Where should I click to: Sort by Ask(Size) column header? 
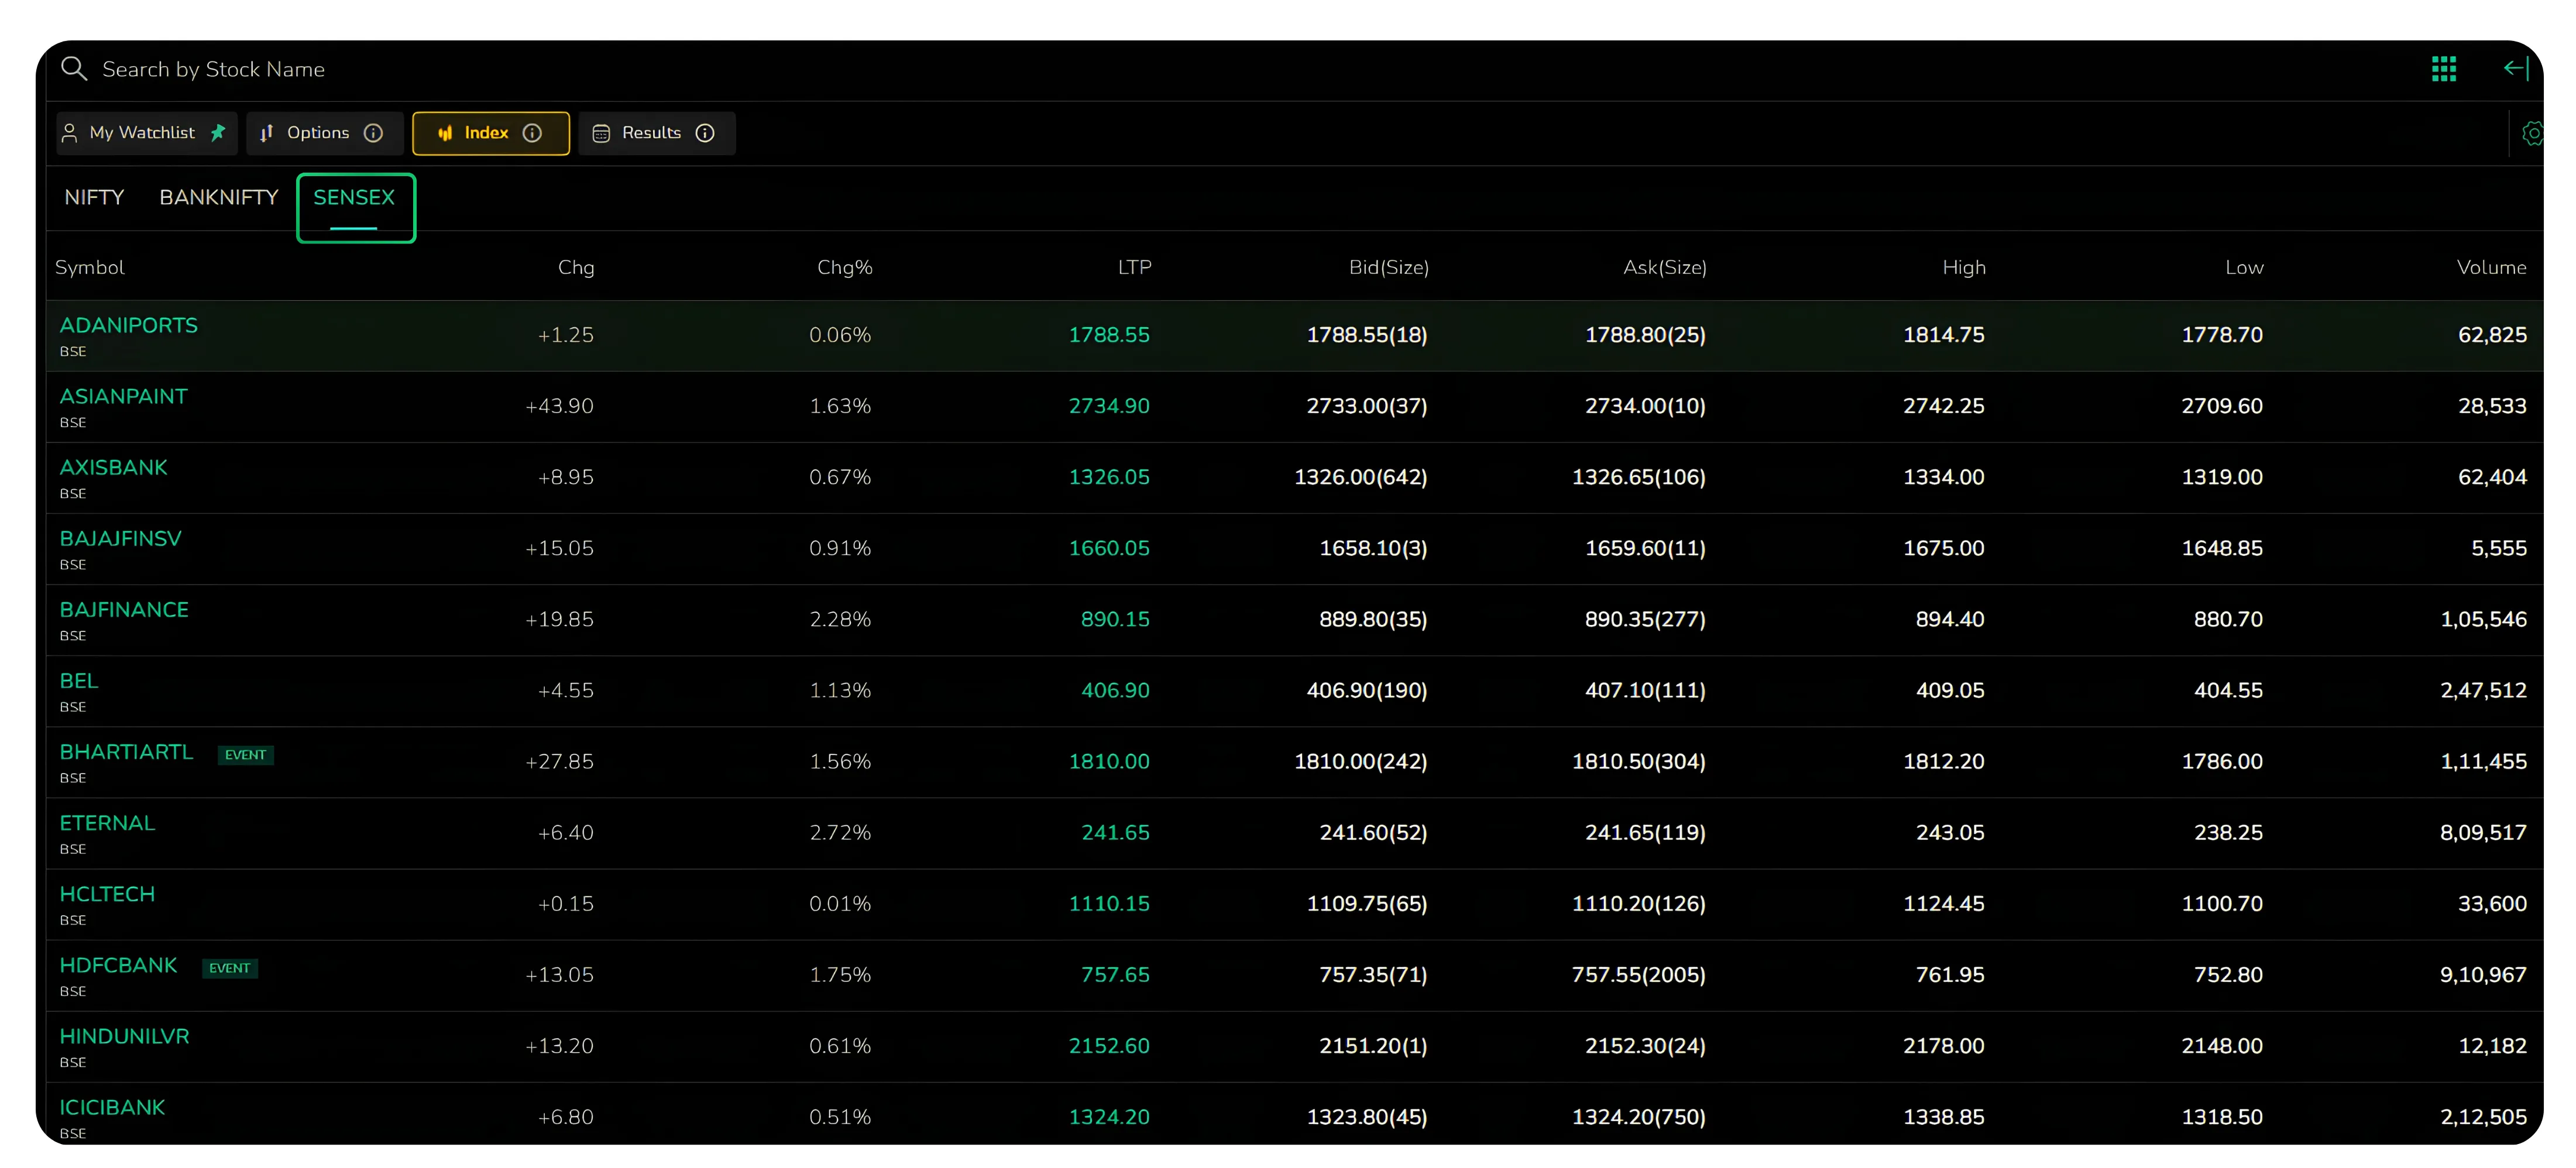[x=1665, y=267]
